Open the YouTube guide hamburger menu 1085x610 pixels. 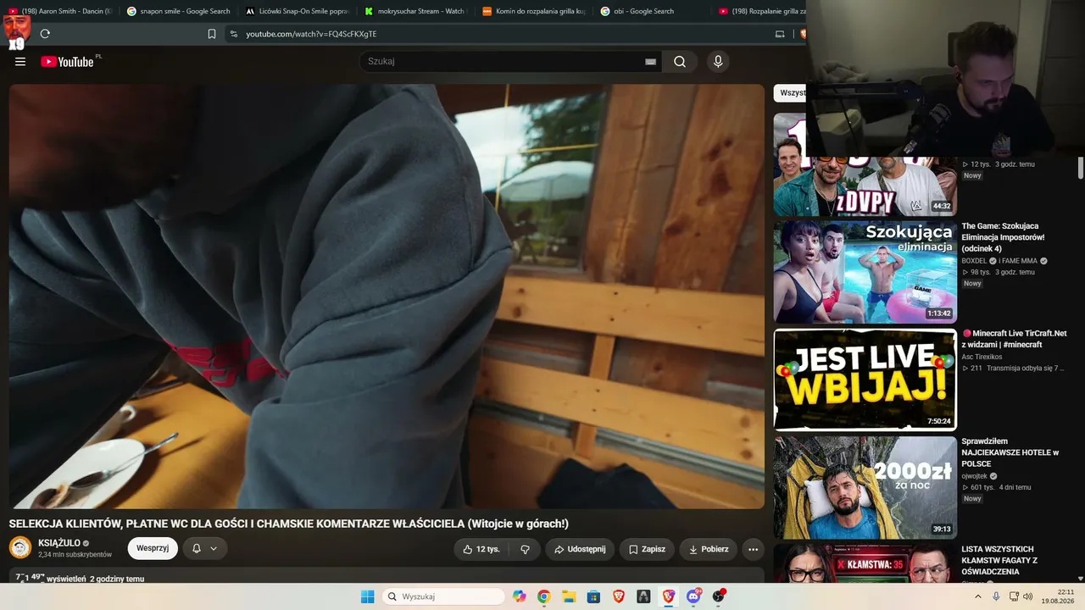pos(20,62)
